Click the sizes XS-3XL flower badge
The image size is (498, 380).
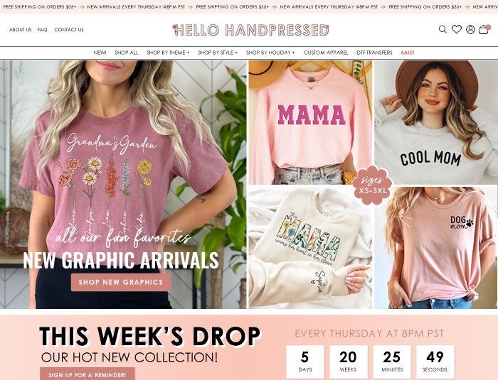click(373, 185)
